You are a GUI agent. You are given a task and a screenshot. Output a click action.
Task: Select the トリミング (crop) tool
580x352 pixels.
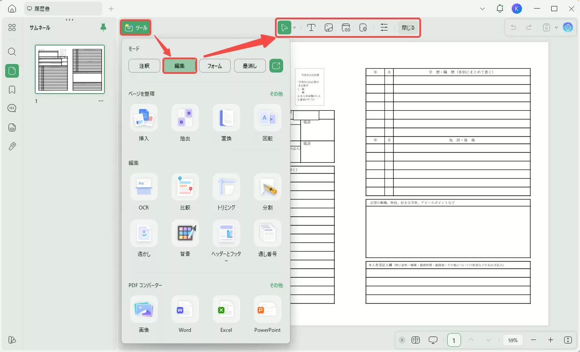226,192
